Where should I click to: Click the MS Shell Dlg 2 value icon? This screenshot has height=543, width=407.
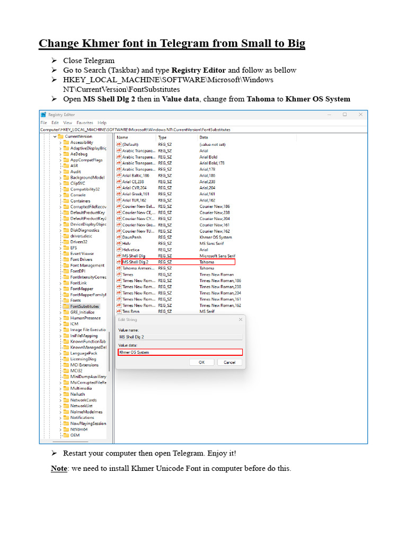point(119,262)
